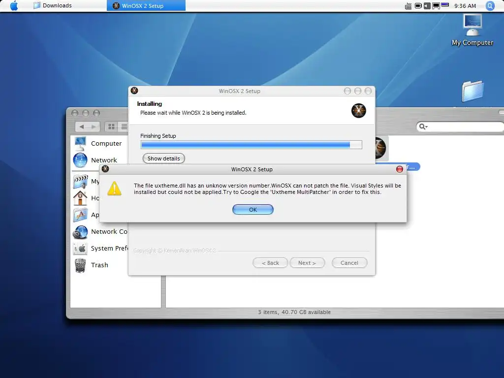Viewport: 504px width, 378px height.
Task: Select the Computer icon in the Downloads sidebar
Action: point(80,144)
